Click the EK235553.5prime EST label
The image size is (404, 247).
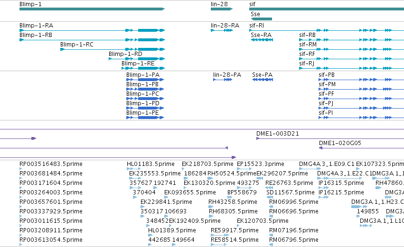coord(155,174)
